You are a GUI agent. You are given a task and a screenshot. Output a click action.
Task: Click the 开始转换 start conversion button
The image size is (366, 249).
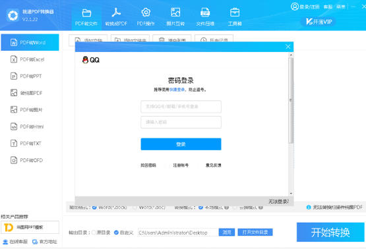pos(330,233)
